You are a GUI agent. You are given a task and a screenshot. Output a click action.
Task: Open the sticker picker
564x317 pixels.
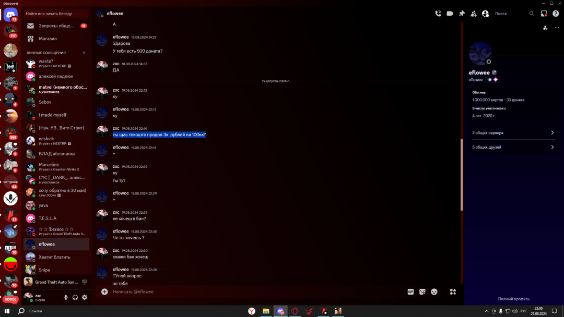point(422,292)
